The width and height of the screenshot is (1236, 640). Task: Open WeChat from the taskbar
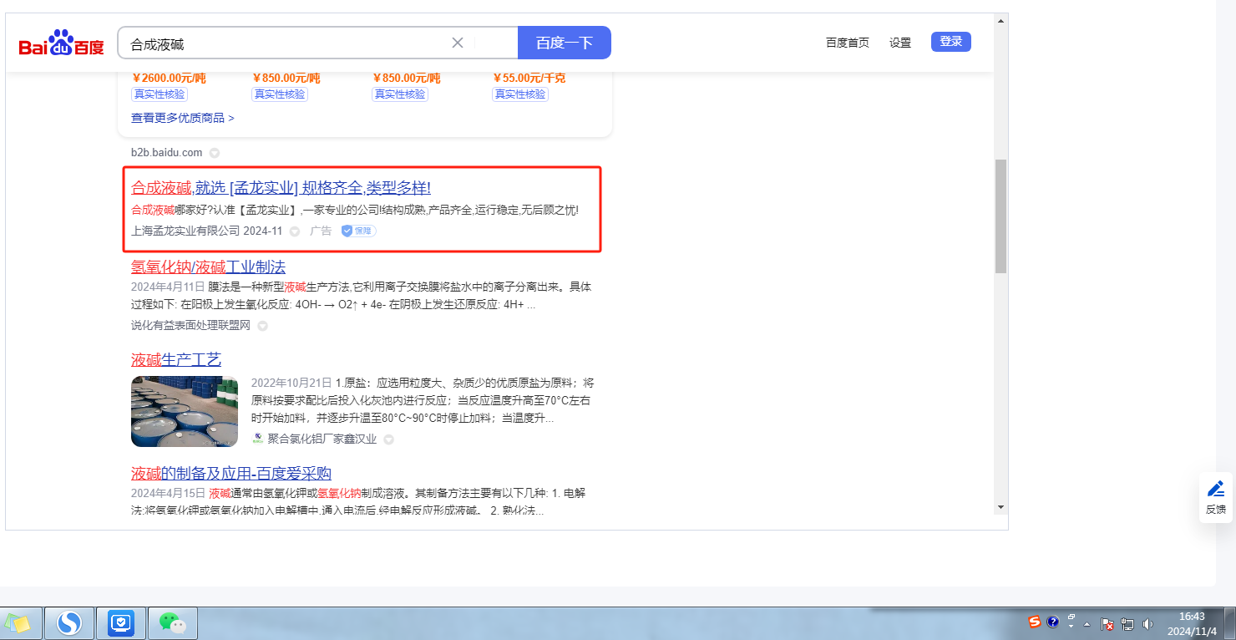tap(172, 622)
